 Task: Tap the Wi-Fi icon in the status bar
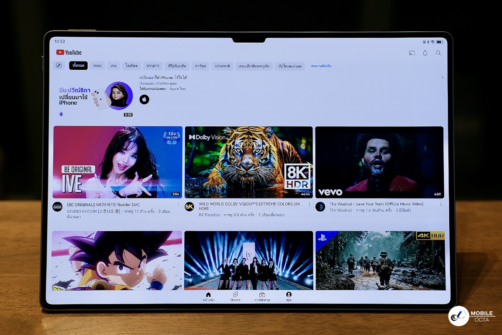(x=433, y=42)
